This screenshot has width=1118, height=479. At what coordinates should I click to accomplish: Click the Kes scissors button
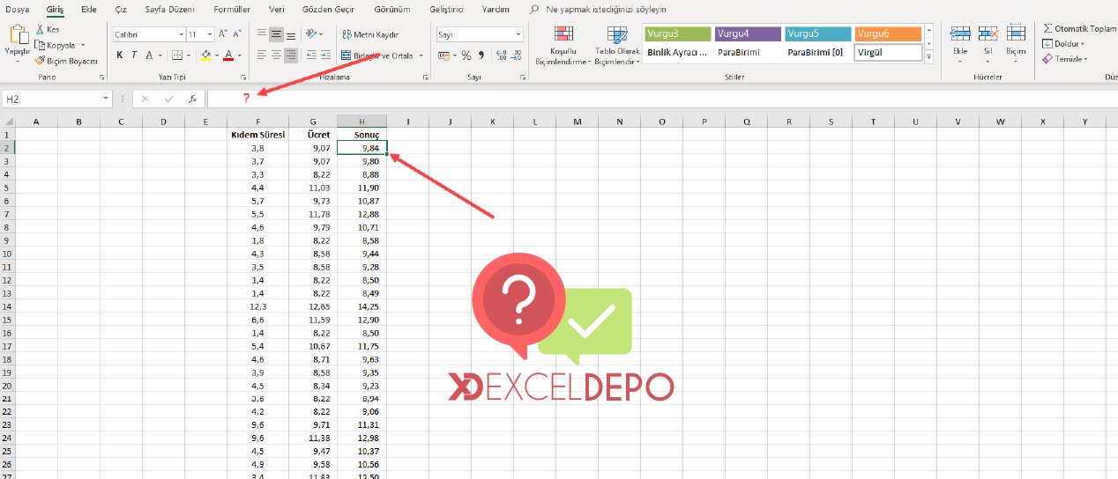point(48,30)
